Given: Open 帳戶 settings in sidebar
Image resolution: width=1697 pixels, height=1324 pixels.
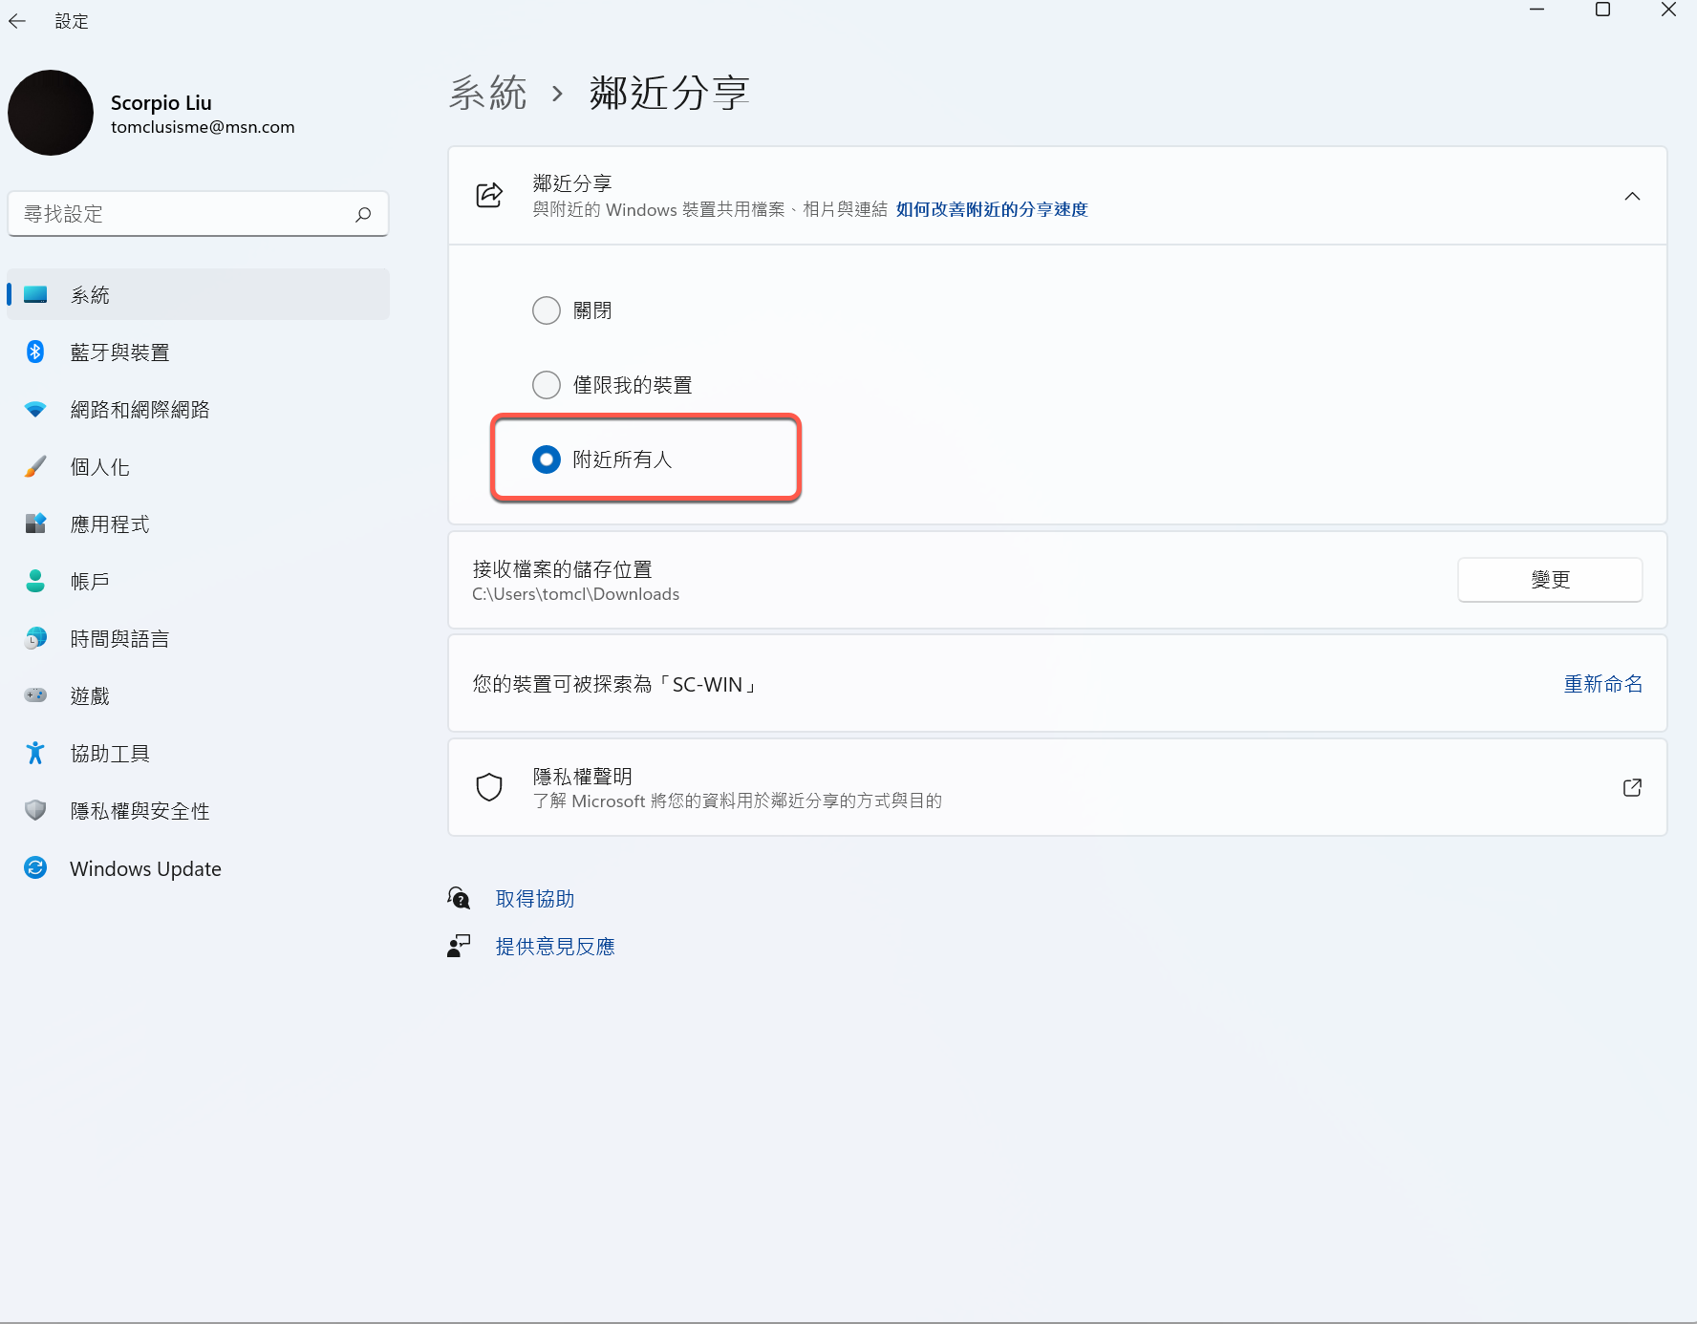Looking at the screenshot, I should click(x=90, y=582).
